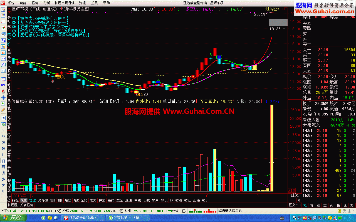Image resolution: width=356 pixels, height=222 pixels.
Task: Open the 分析 menu
Action: [47, 3]
